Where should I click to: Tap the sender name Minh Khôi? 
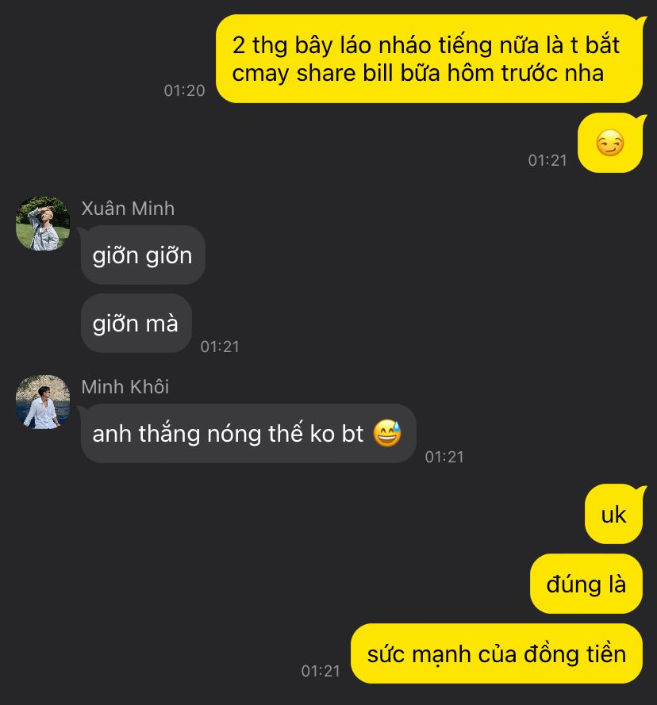click(125, 387)
